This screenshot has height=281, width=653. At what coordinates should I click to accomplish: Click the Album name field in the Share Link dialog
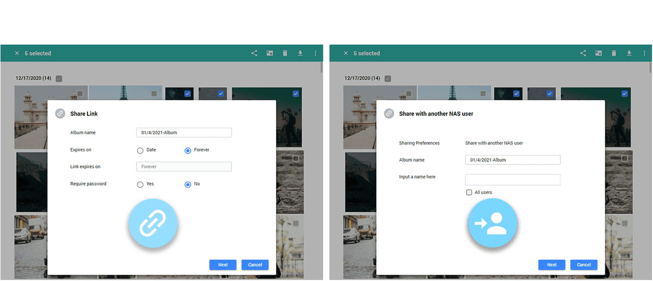tap(184, 133)
